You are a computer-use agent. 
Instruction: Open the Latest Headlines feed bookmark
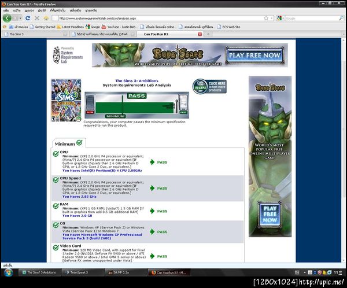point(71,27)
